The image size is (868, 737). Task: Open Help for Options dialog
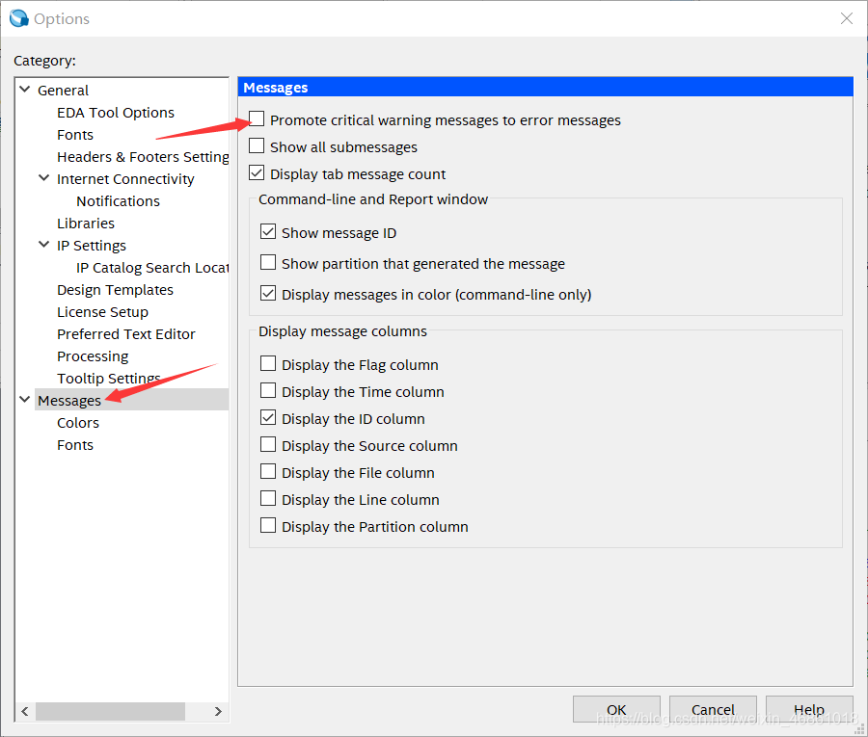point(809,709)
